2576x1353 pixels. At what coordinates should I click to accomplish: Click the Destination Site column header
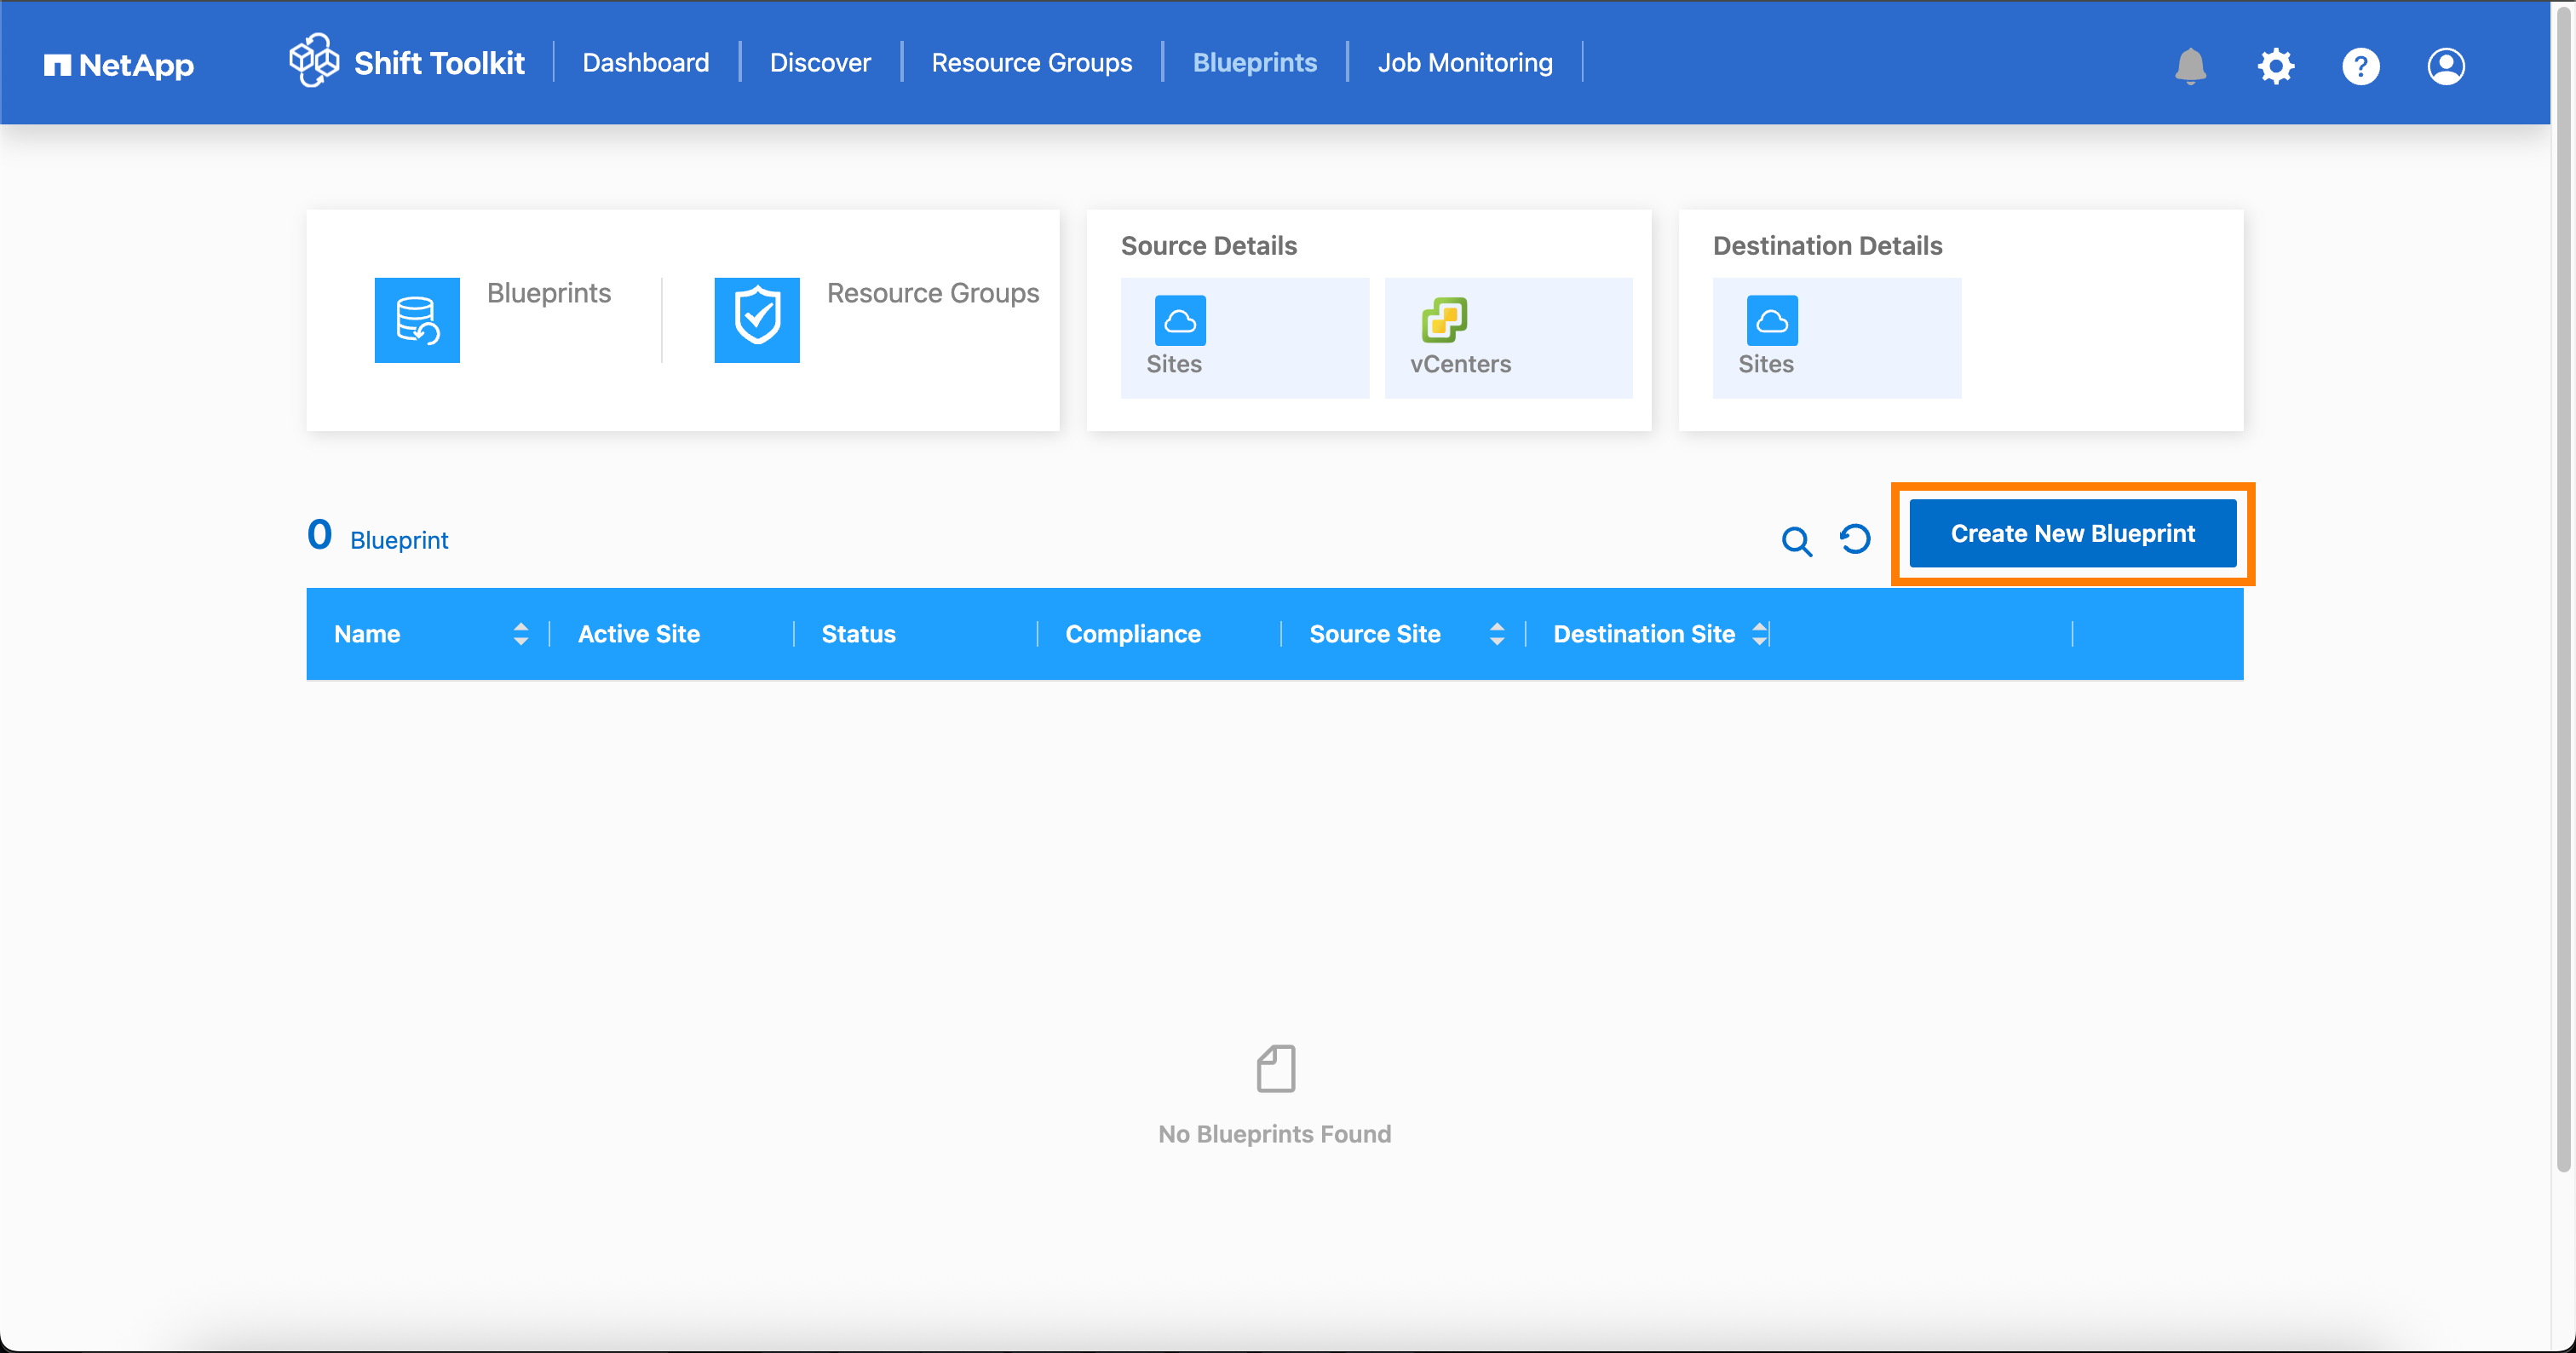click(1644, 634)
